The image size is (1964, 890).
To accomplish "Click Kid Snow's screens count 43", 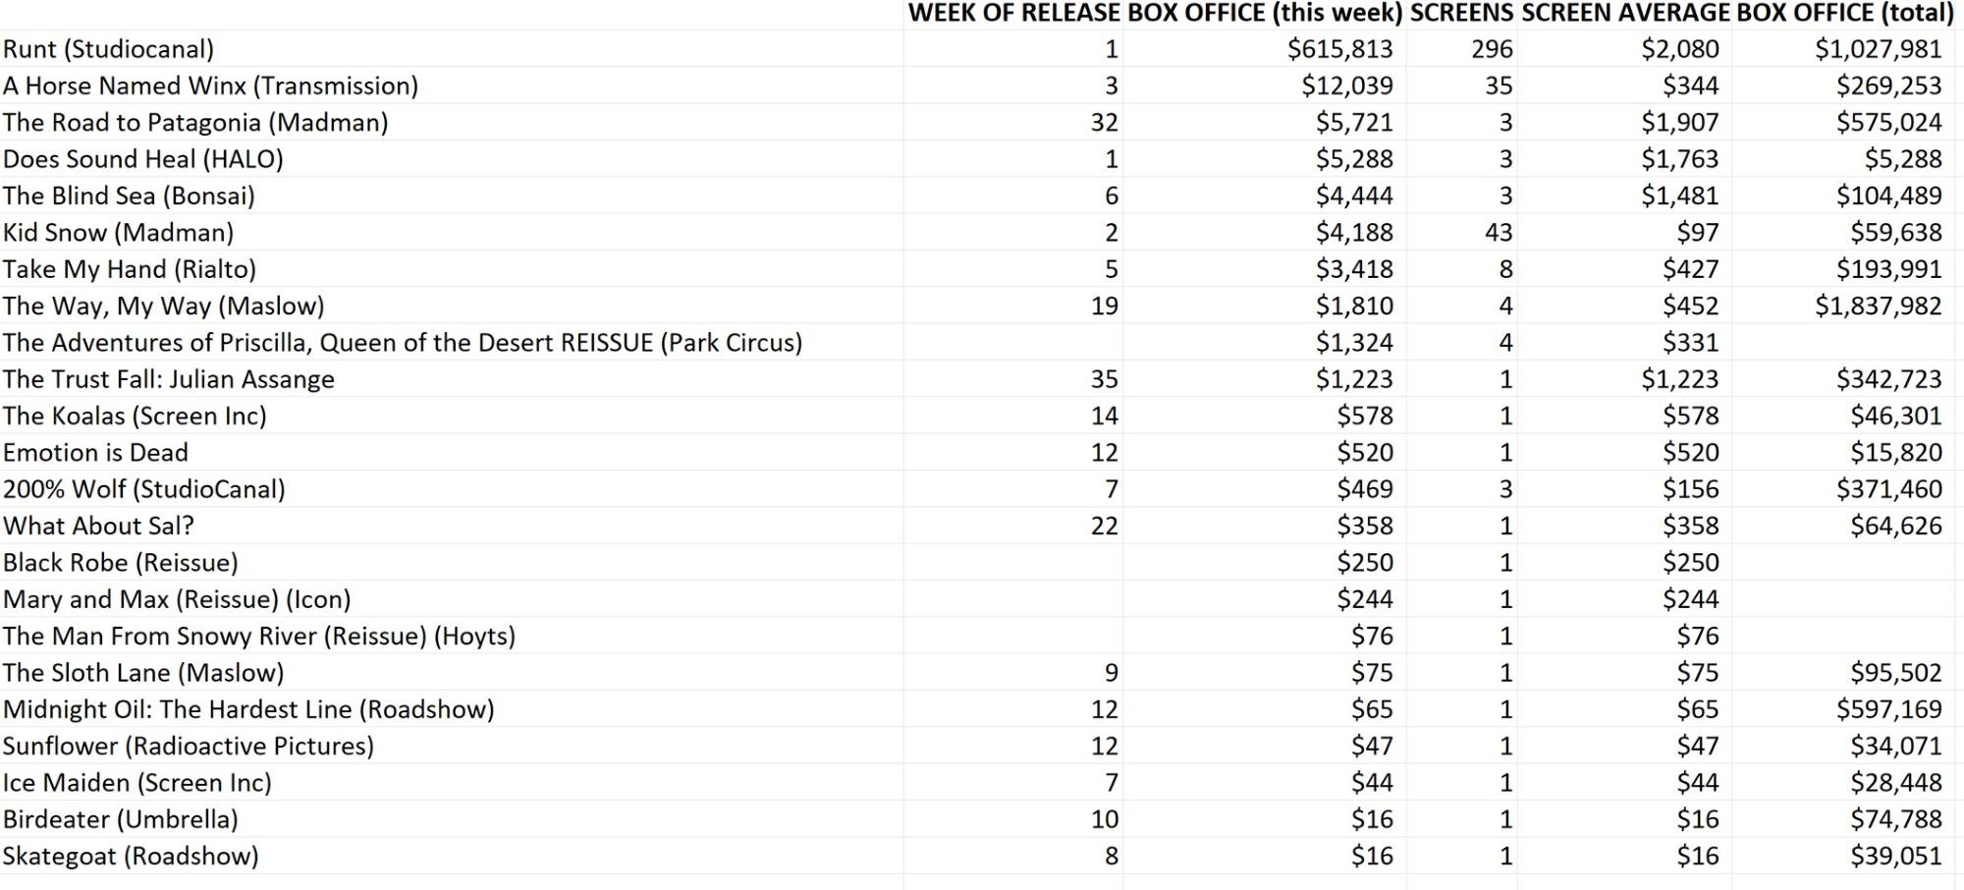I will click(x=1498, y=233).
